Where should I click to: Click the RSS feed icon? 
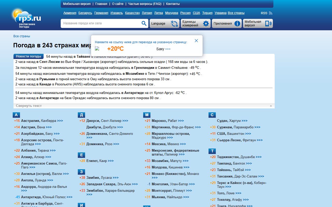[x=271, y=13]
